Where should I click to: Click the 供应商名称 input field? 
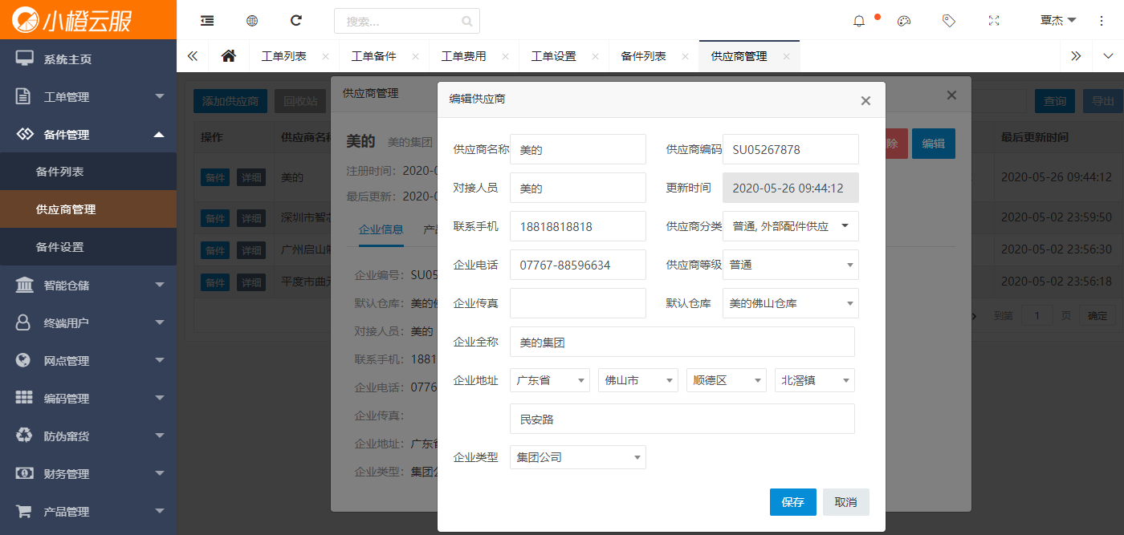[x=578, y=149]
